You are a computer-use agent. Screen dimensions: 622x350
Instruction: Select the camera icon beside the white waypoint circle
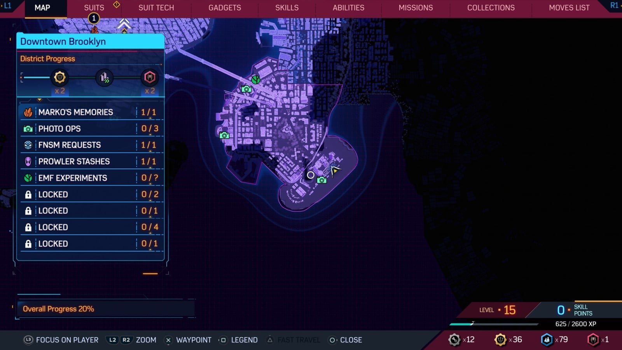click(321, 180)
